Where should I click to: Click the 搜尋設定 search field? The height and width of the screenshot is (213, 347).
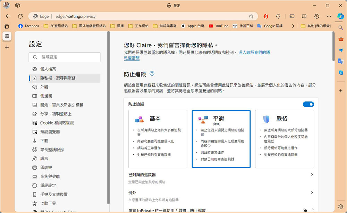coord(65,57)
